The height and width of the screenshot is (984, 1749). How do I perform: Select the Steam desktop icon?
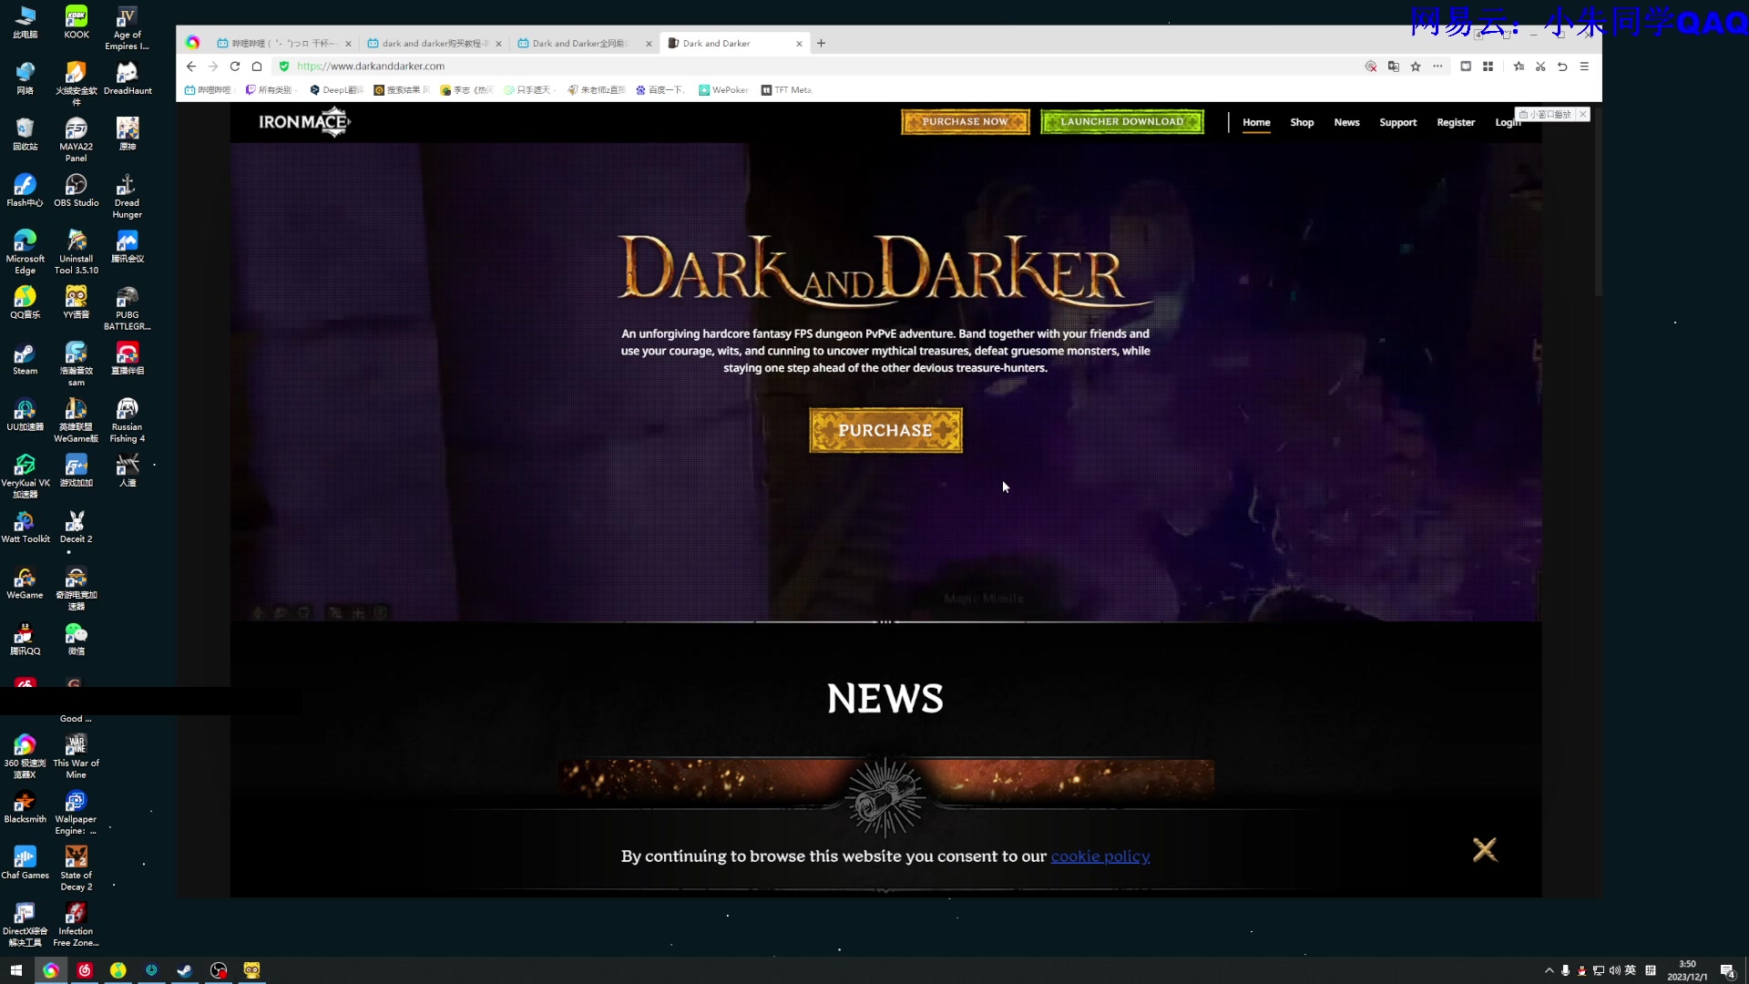click(x=26, y=359)
